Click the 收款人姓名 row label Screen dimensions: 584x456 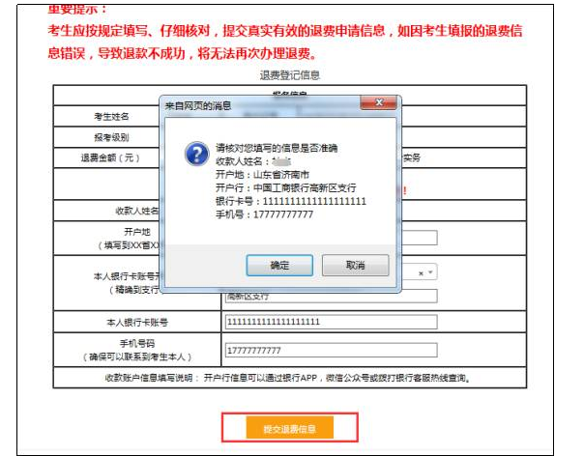click(135, 211)
